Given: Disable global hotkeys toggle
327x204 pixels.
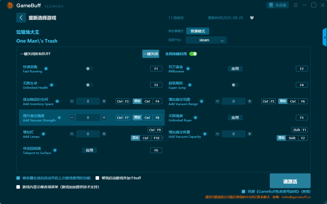Looking at the screenshot, I should 193,54.
